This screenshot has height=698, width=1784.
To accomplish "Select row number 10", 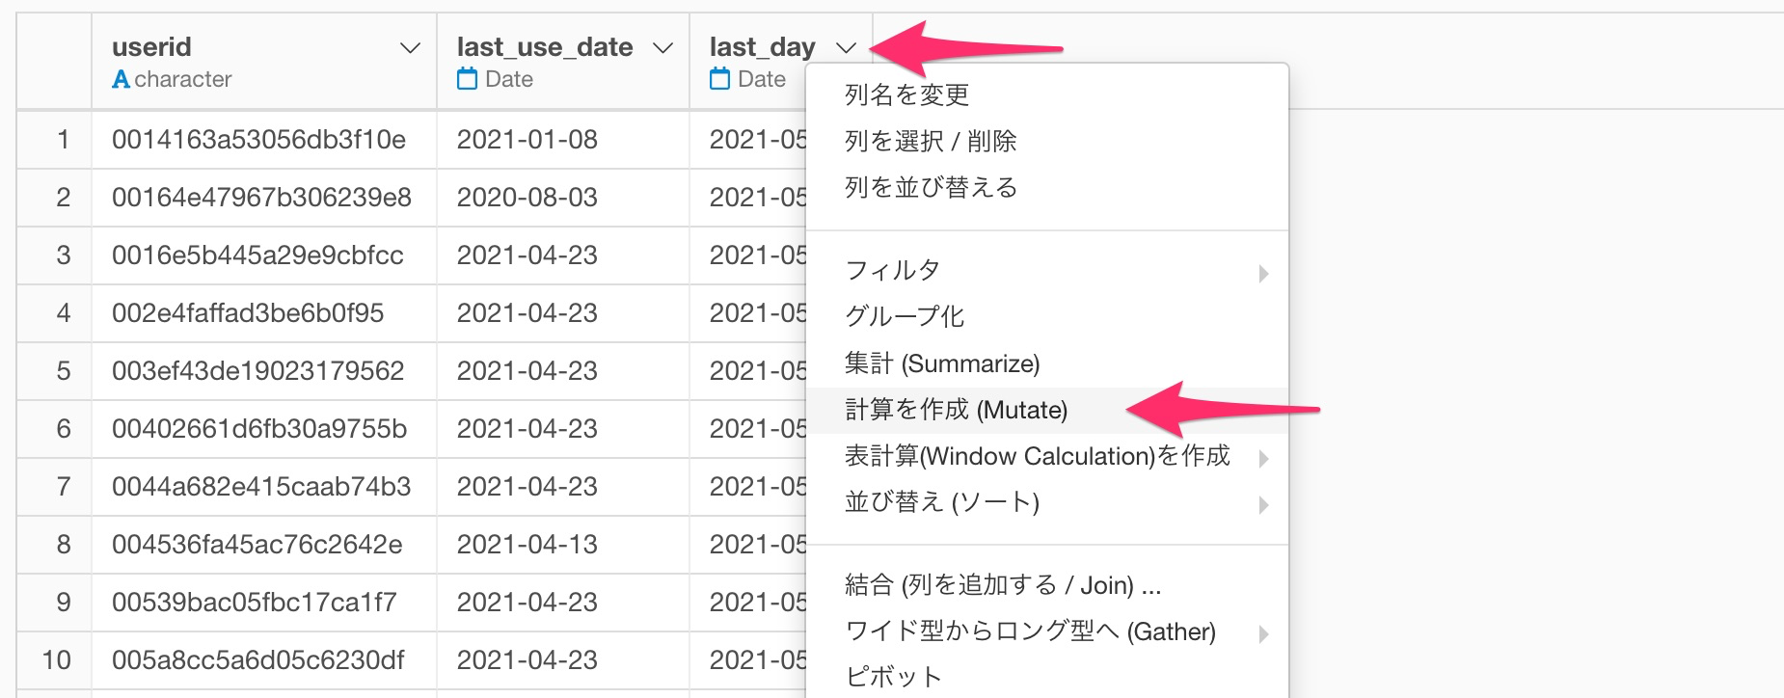I will coord(56,660).
